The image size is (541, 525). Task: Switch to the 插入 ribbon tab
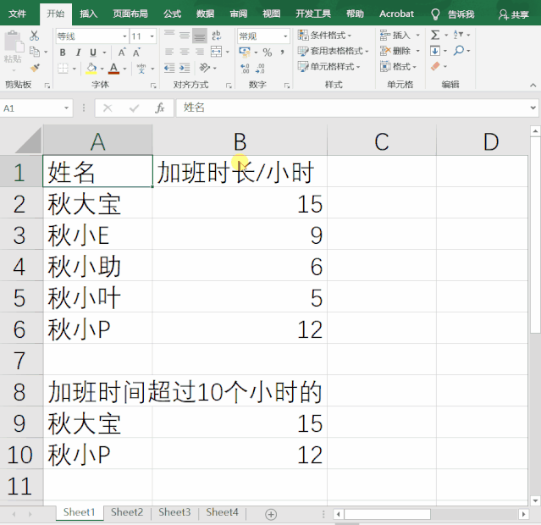[x=88, y=14]
